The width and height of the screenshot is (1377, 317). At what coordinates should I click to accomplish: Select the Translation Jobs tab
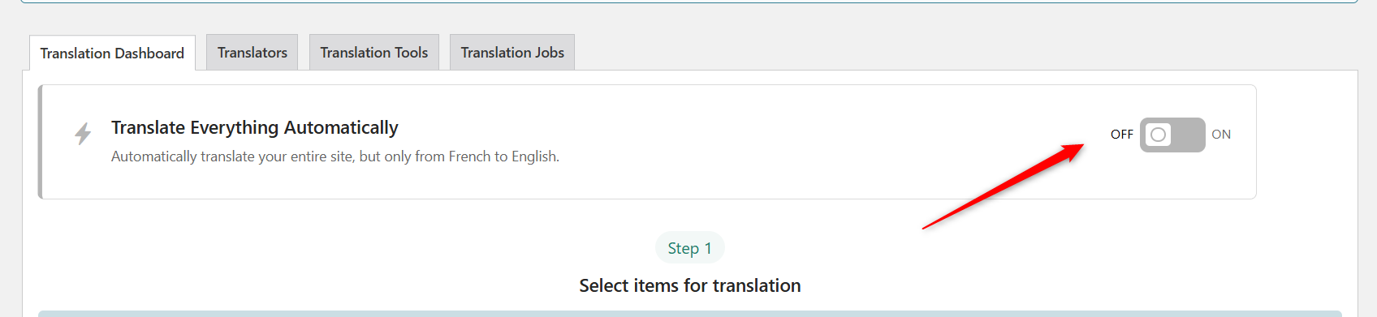tap(512, 52)
